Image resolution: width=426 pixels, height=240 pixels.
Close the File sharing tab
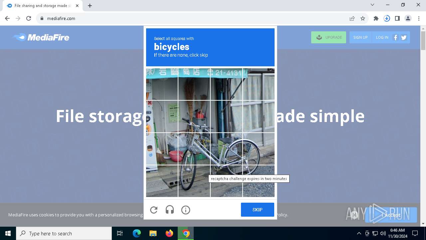tap(77, 6)
